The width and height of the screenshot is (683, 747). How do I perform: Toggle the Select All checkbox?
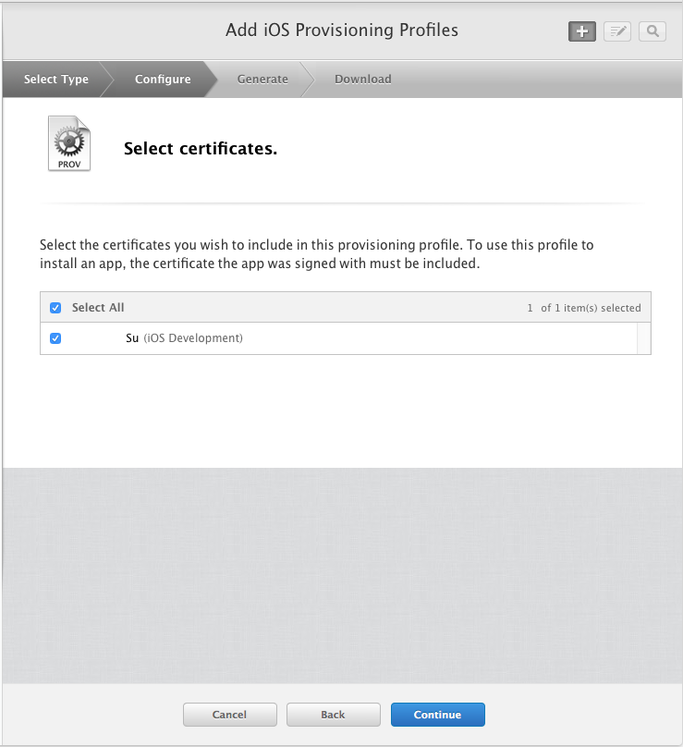click(55, 308)
